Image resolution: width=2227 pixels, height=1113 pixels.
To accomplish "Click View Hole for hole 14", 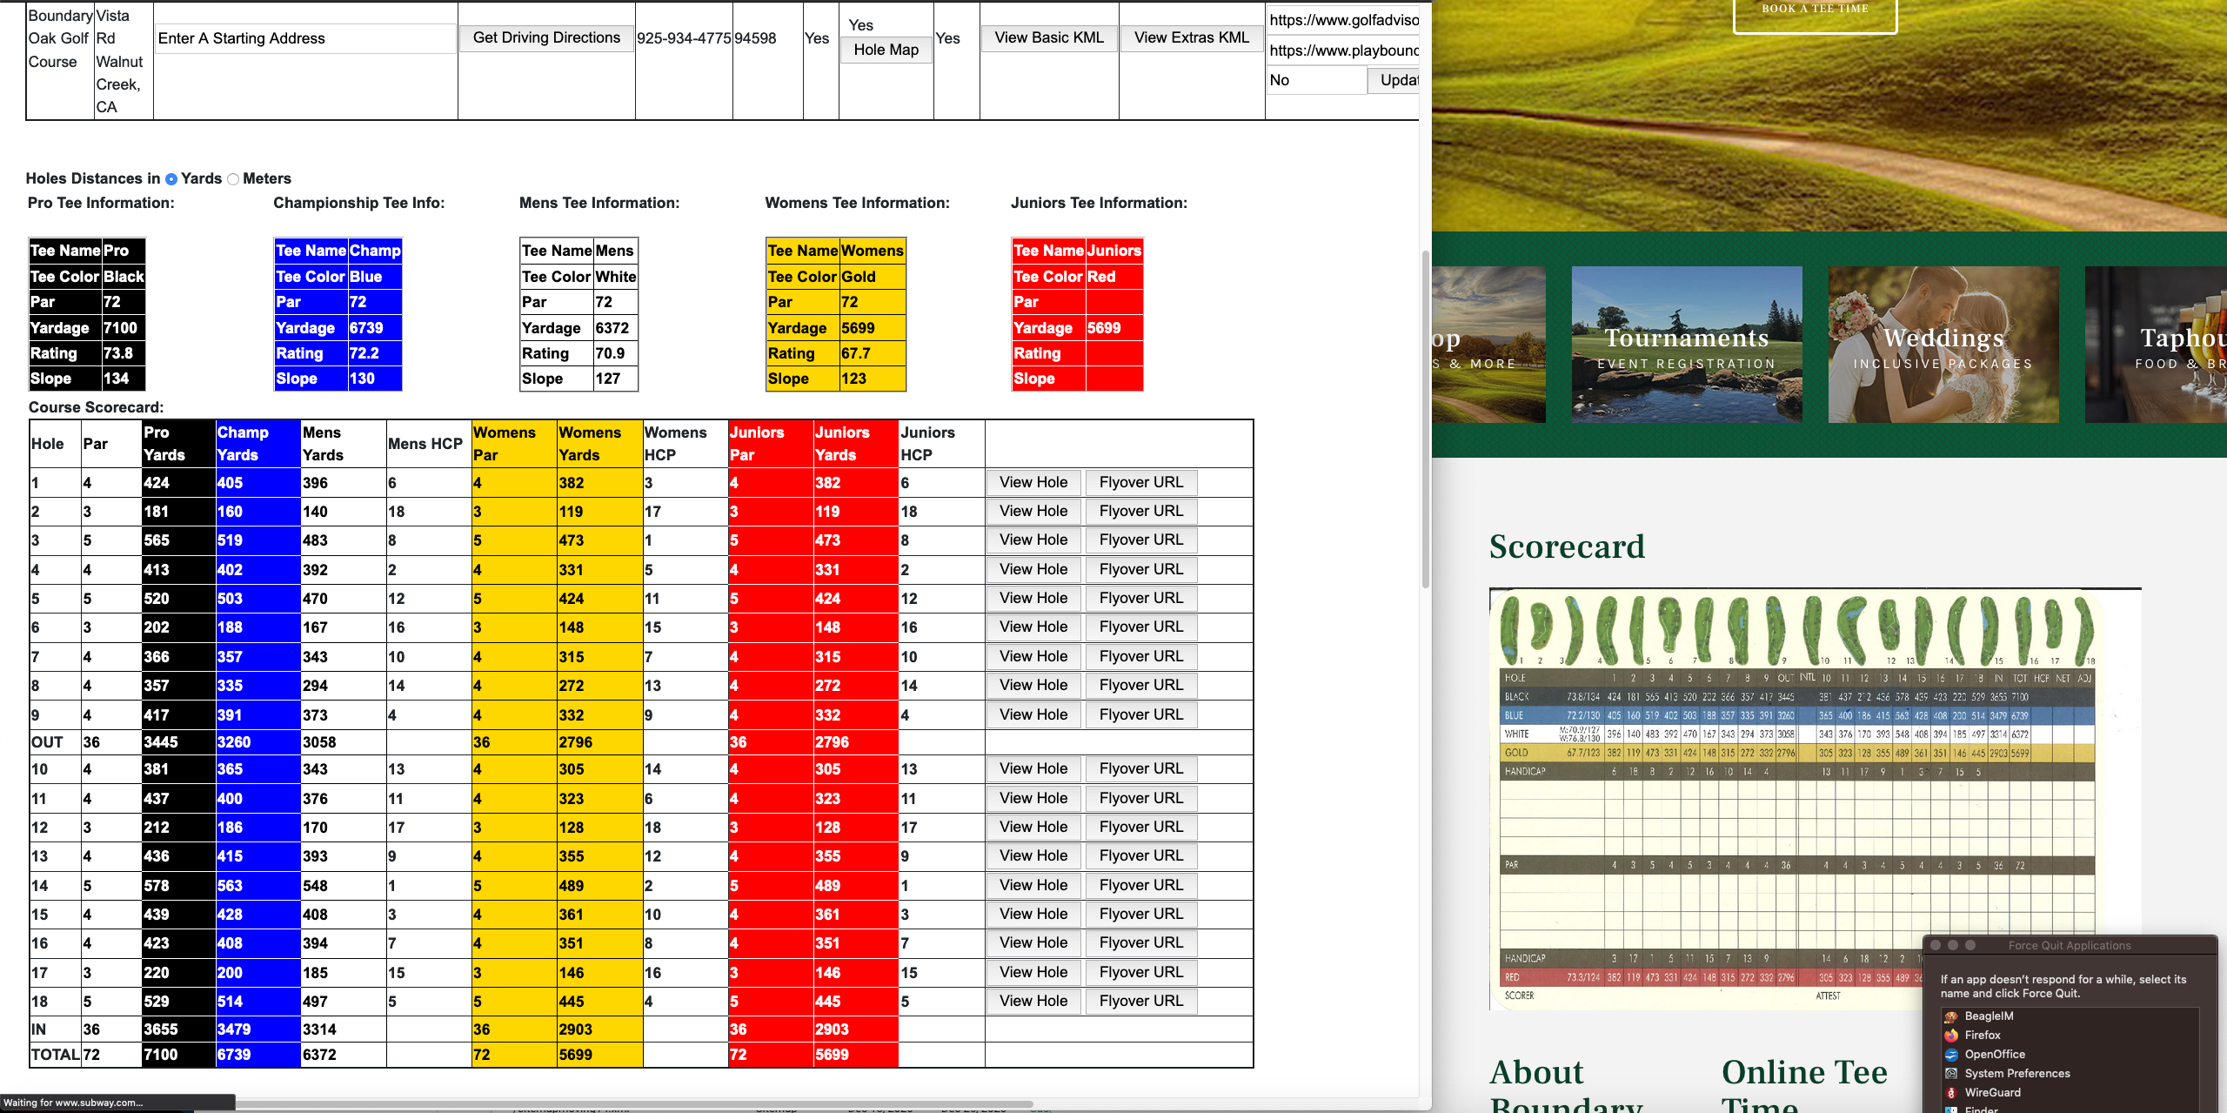I will coord(1033,885).
